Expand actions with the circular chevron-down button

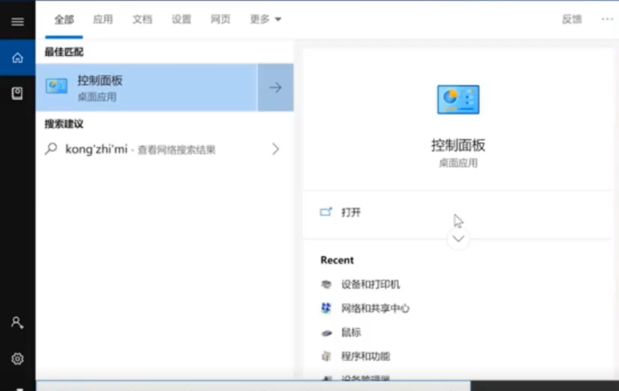pyautogui.click(x=458, y=239)
